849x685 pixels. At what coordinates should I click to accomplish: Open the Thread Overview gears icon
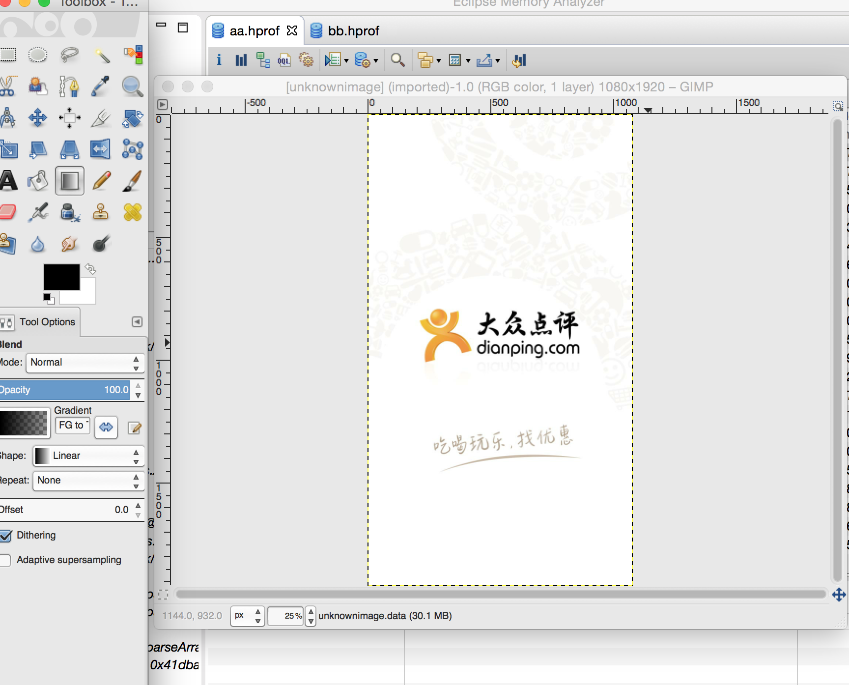tap(306, 60)
